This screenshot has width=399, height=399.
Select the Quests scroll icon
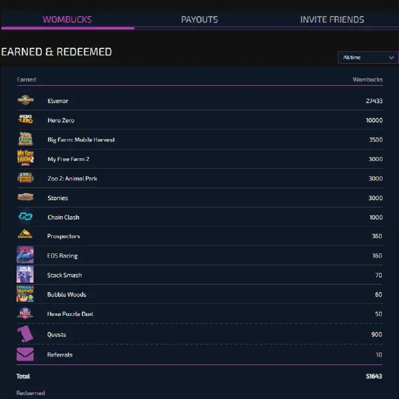tap(25, 334)
